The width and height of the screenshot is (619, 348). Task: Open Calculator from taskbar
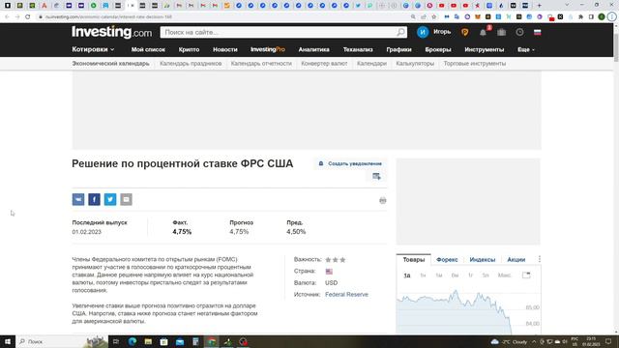tap(195, 341)
